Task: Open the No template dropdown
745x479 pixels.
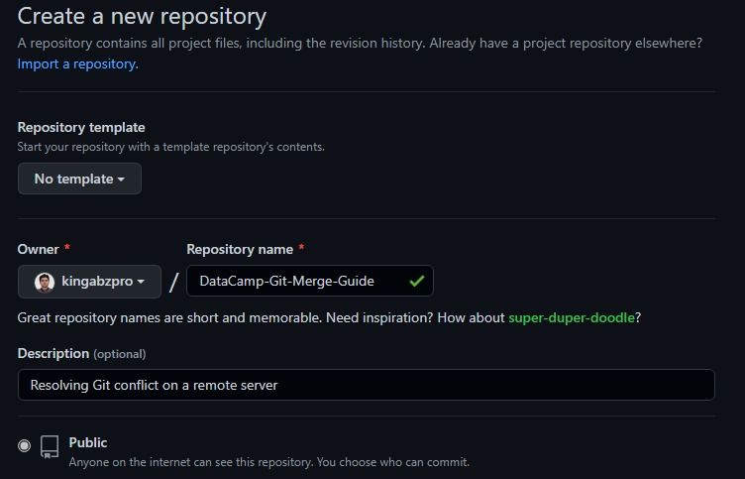Action: coord(79,179)
